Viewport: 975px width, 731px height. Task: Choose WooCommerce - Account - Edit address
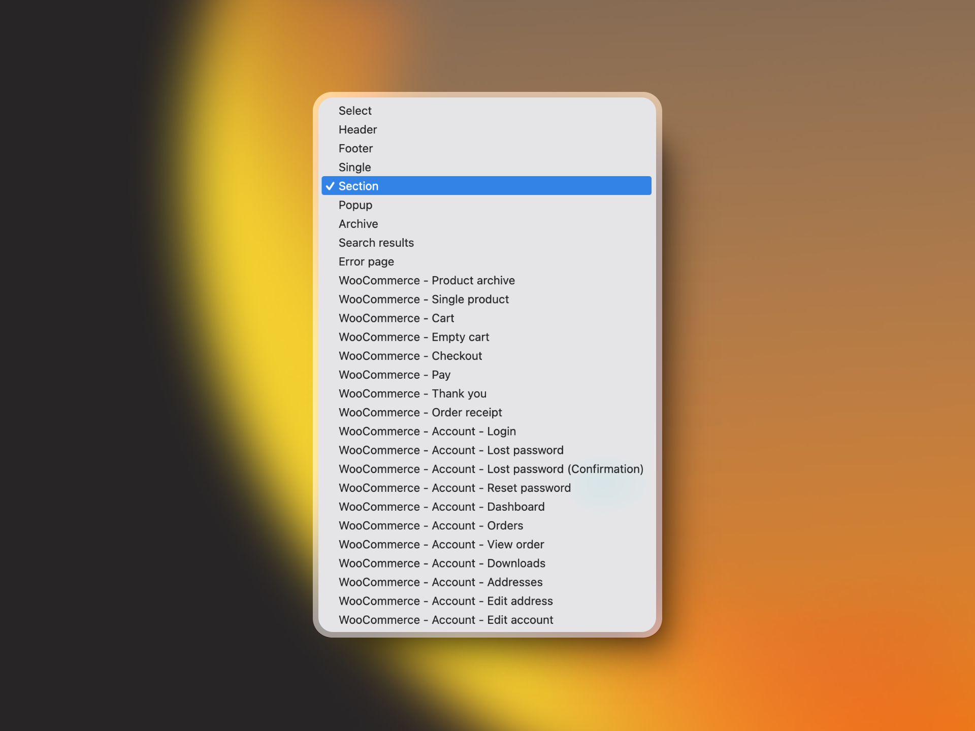pos(486,601)
